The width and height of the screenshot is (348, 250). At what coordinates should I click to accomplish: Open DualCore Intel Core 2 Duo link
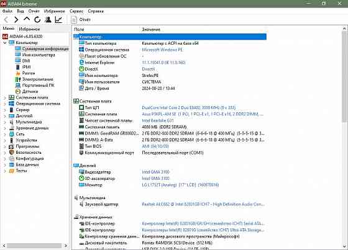click(189, 107)
